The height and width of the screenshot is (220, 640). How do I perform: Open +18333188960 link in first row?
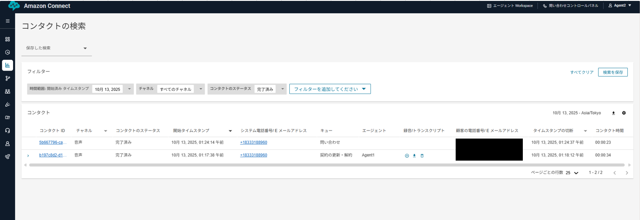(x=254, y=142)
